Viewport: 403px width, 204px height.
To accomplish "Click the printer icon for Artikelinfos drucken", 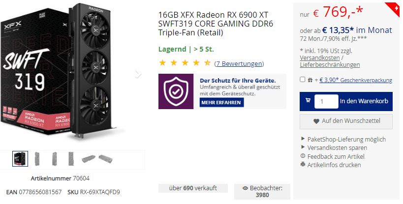I will [303, 164].
